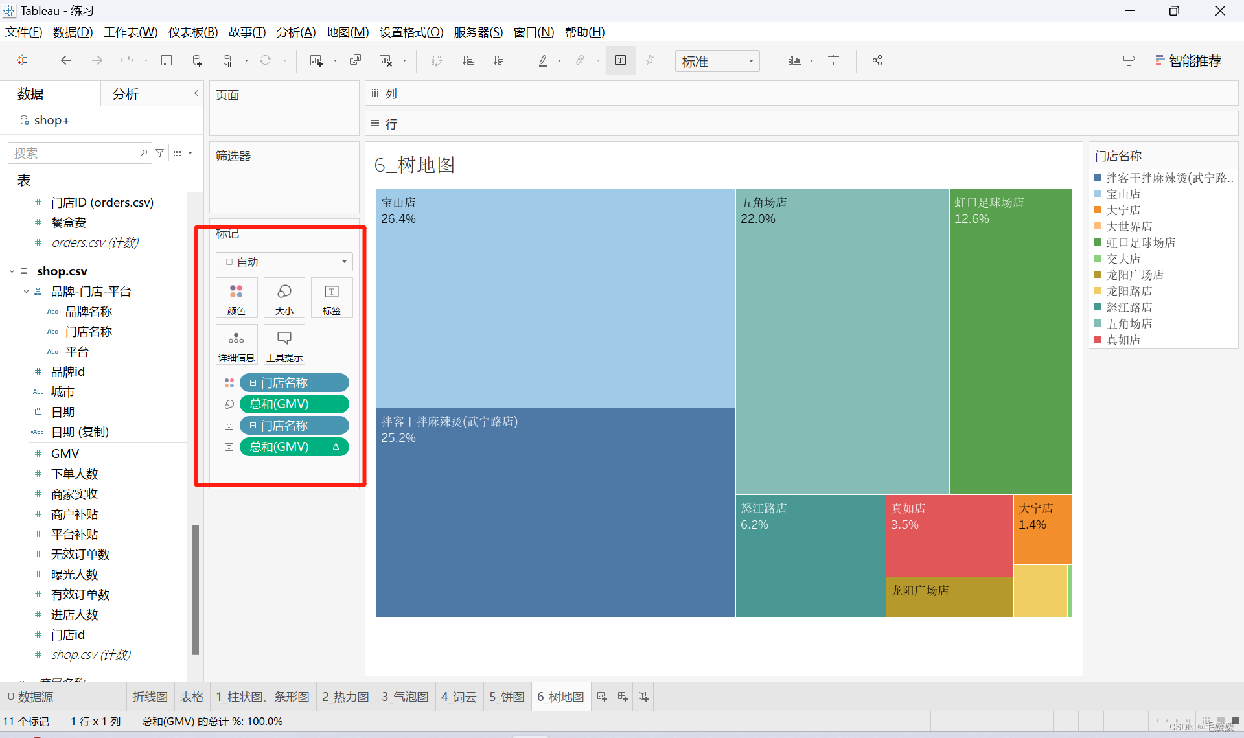
Task: Click the 总和(GMV) size pill
Action: click(294, 404)
